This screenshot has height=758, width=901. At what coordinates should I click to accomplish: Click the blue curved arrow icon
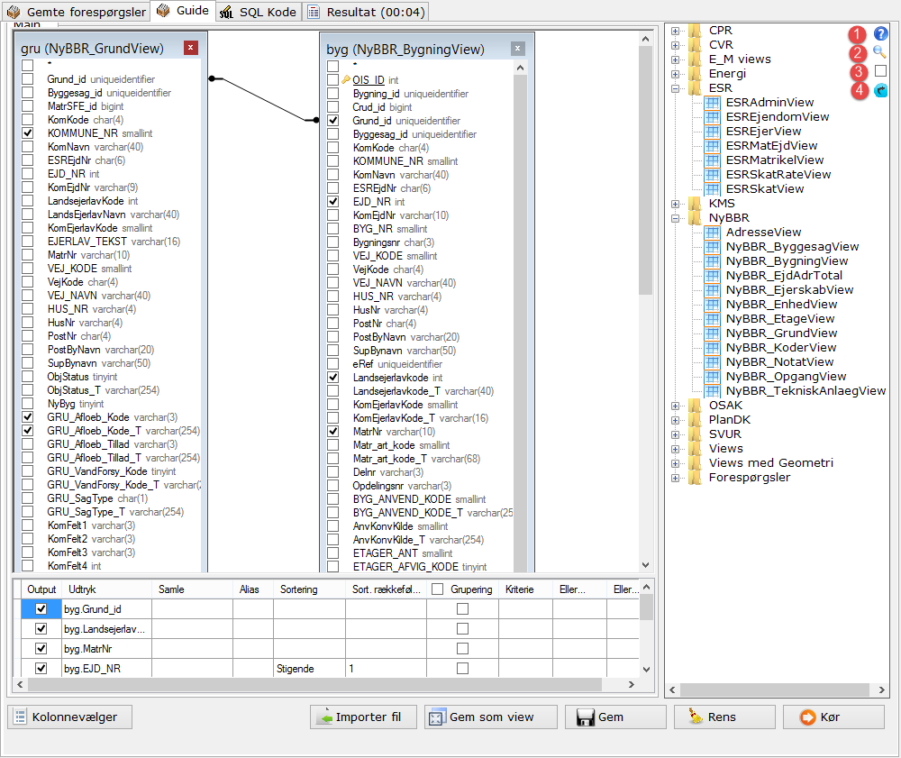880,89
